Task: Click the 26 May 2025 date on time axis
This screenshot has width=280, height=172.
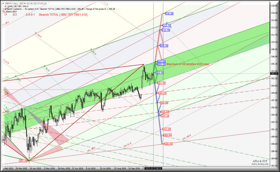Action: click(x=64, y=169)
